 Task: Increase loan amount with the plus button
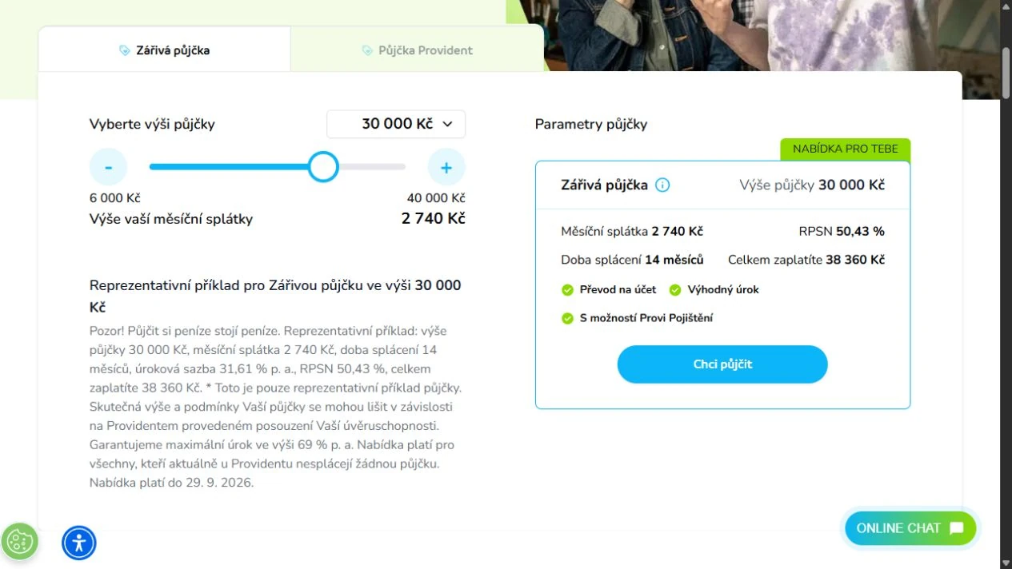[x=446, y=167]
